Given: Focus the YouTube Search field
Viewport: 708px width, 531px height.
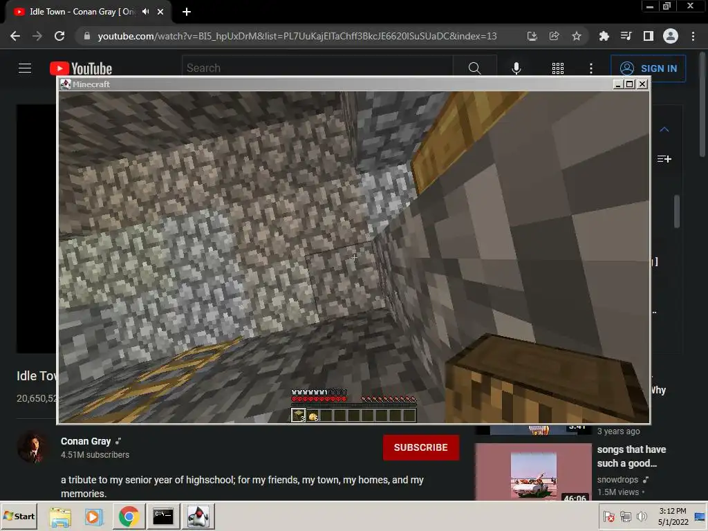Looking at the screenshot, I should [317, 68].
